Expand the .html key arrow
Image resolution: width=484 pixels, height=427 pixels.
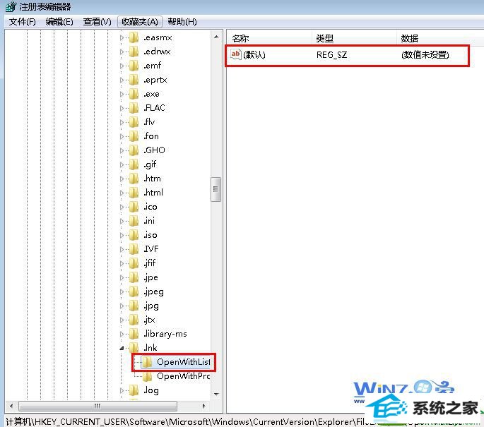pos(122,193)
